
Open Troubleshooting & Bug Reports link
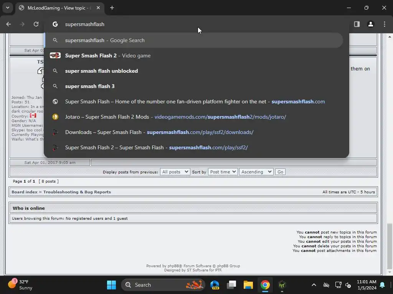pyautogui.click(x=77, y=192)
